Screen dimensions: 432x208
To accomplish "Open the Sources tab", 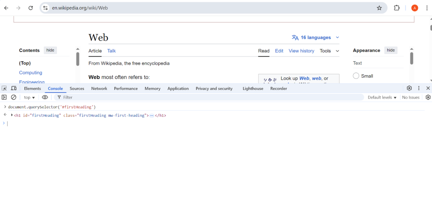I will tap(77, 89).
